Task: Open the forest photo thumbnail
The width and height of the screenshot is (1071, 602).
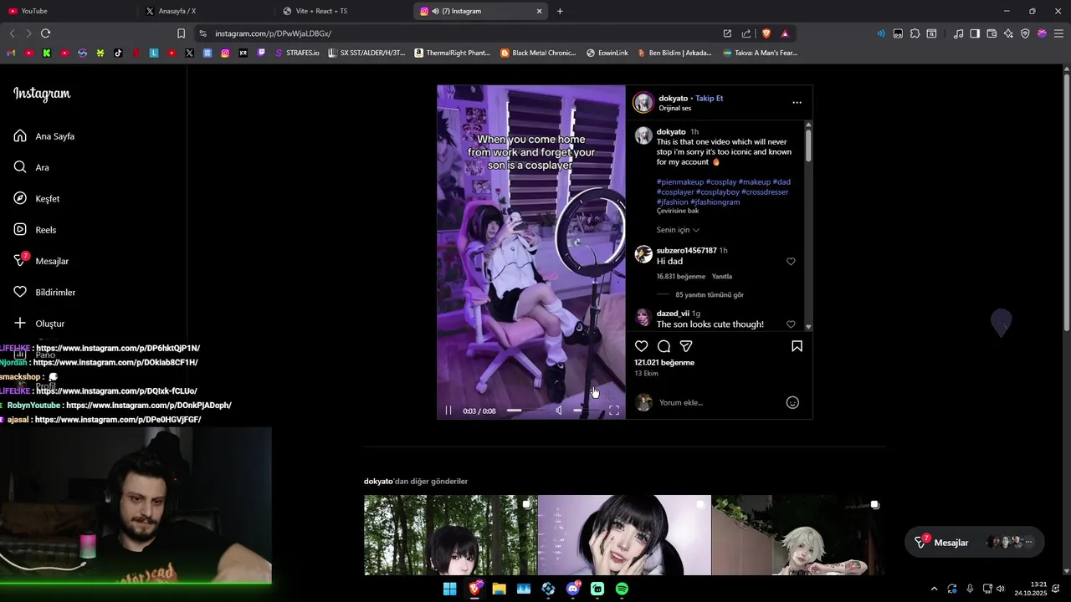Action: tap(450, 535)
